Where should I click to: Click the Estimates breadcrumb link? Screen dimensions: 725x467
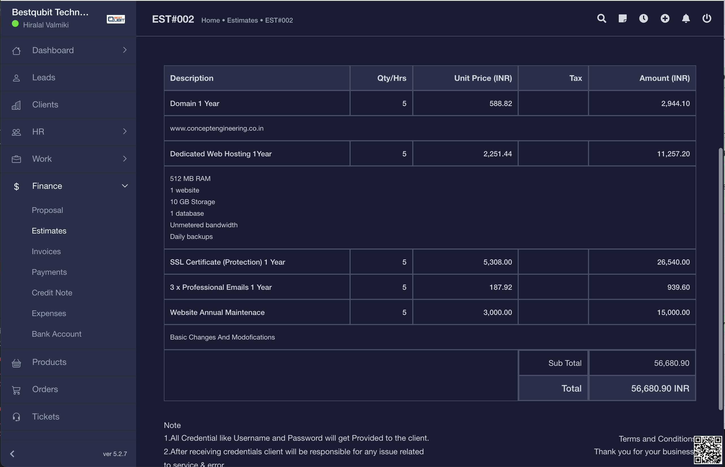pyautogui.click(x=242, y=20)
